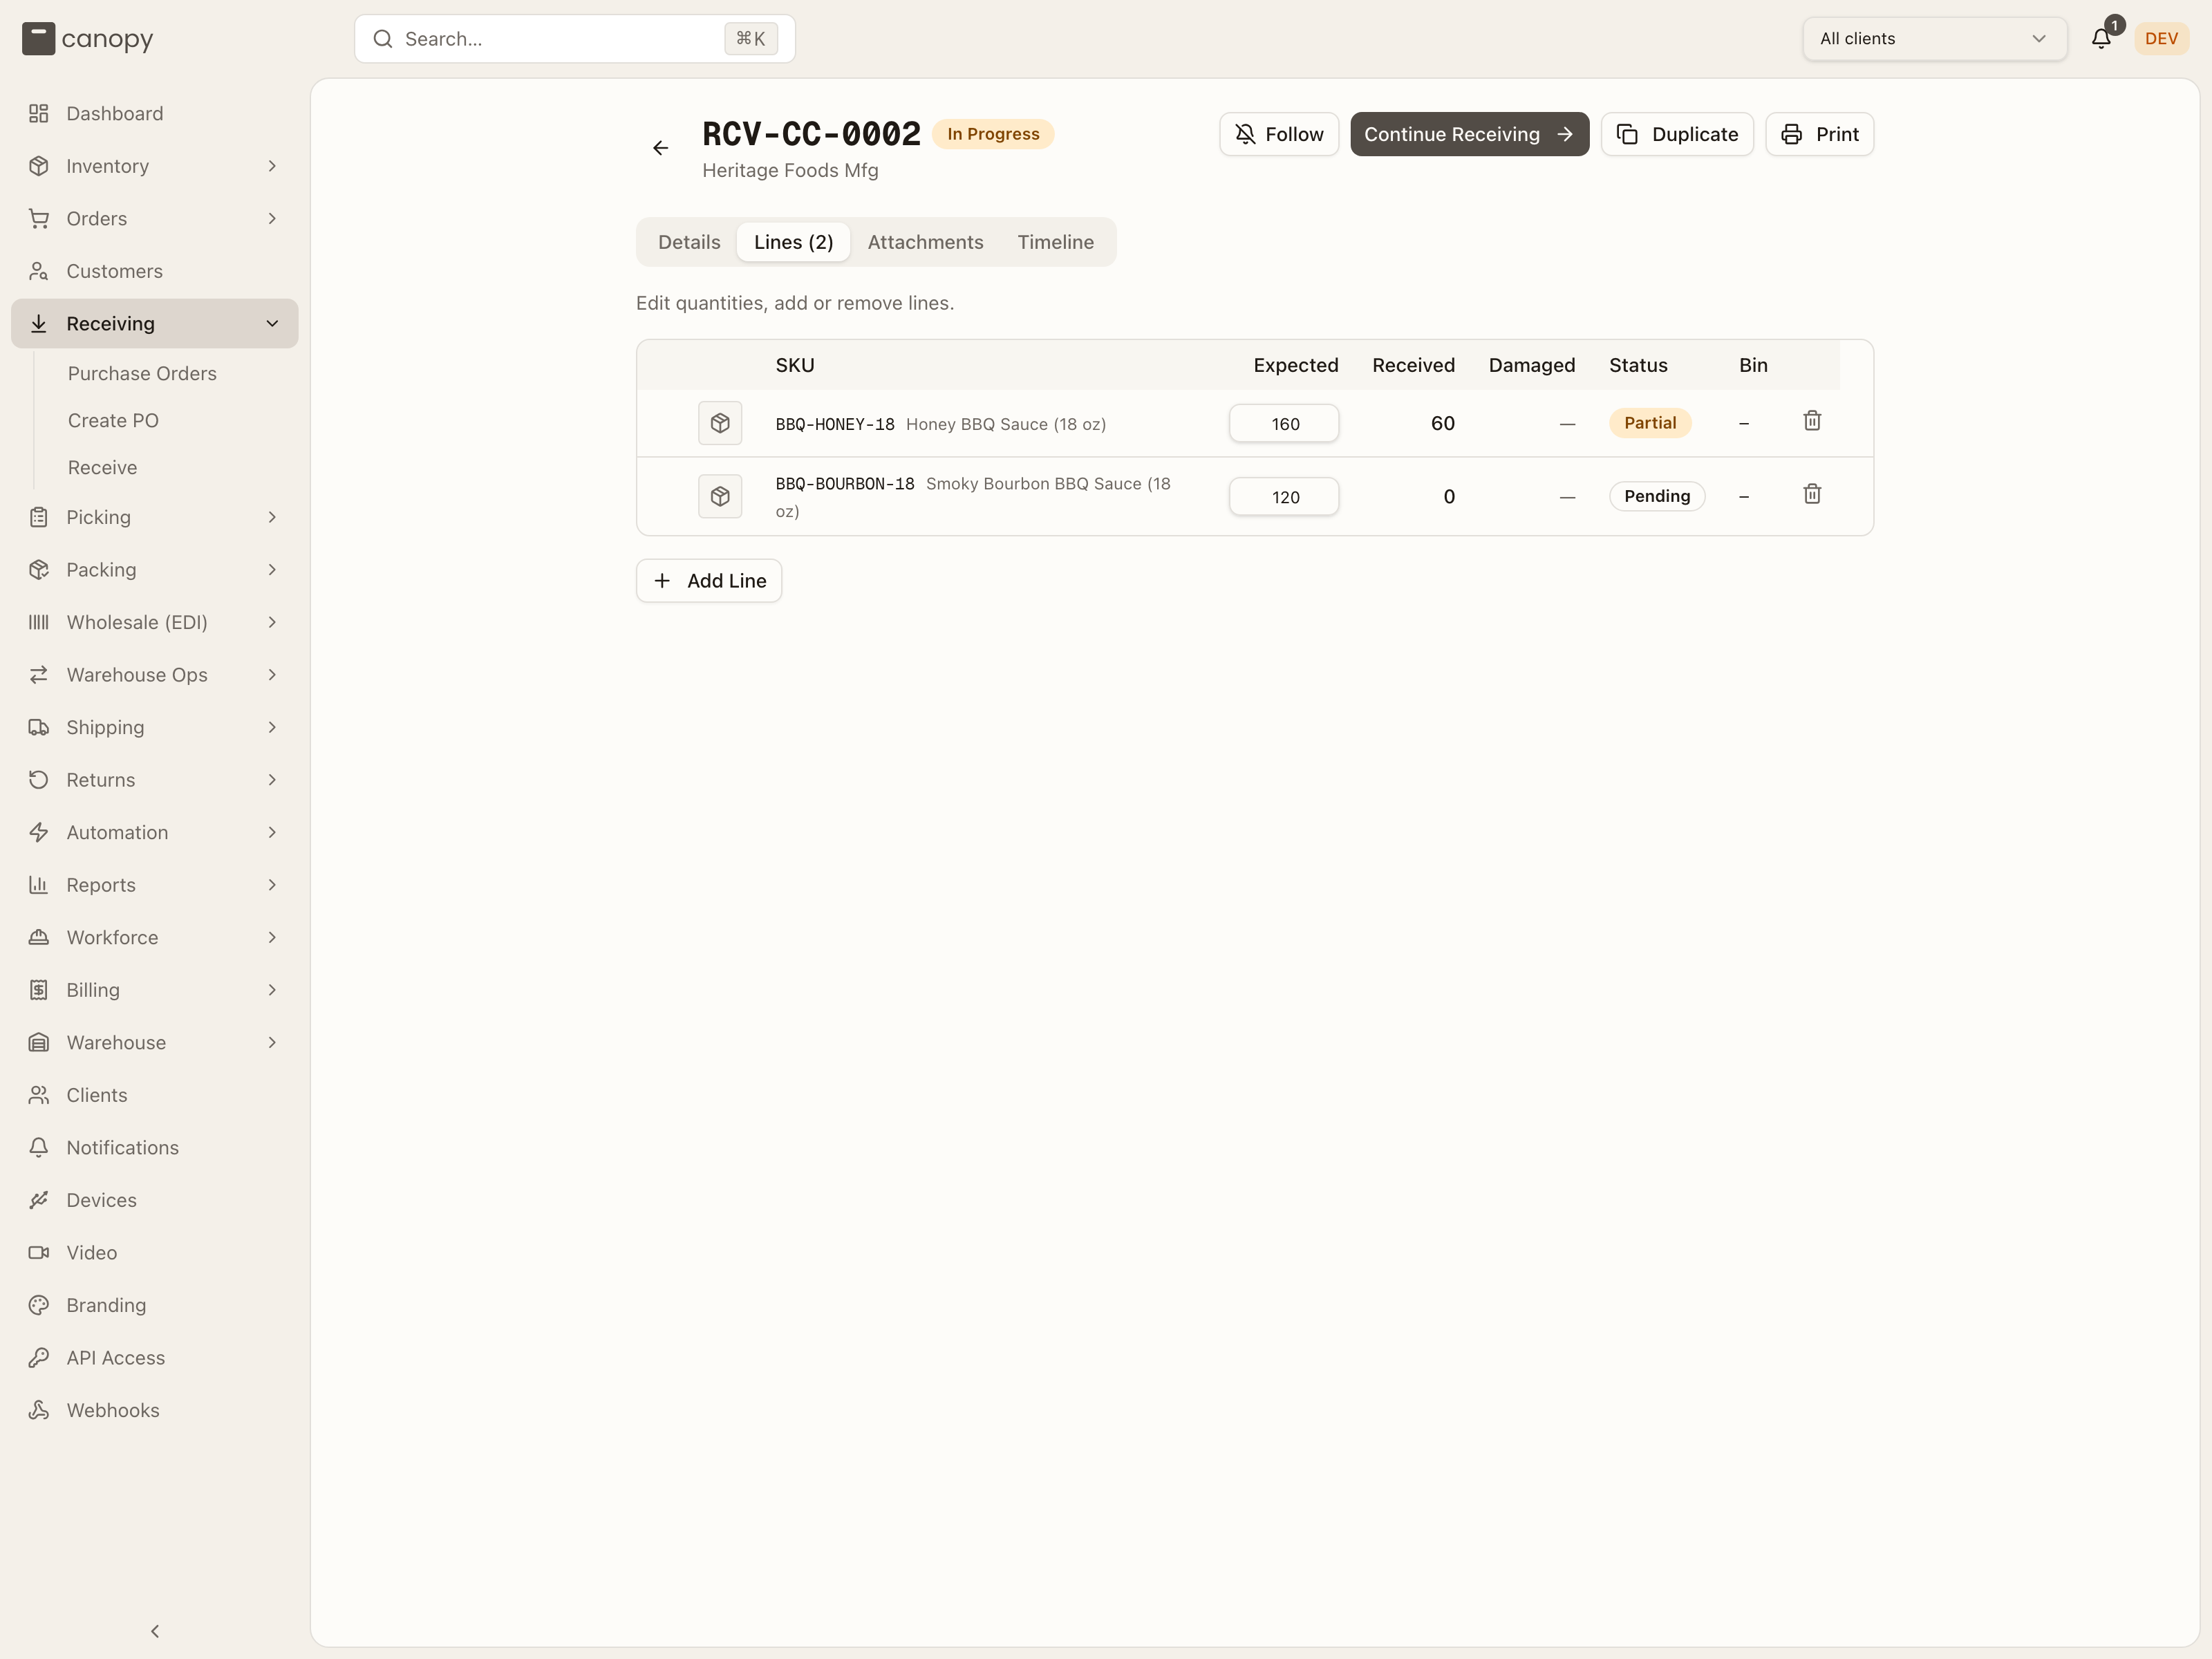Click the DEV user avatar badge
2212x1659 pixels.
click(2161, 39)
